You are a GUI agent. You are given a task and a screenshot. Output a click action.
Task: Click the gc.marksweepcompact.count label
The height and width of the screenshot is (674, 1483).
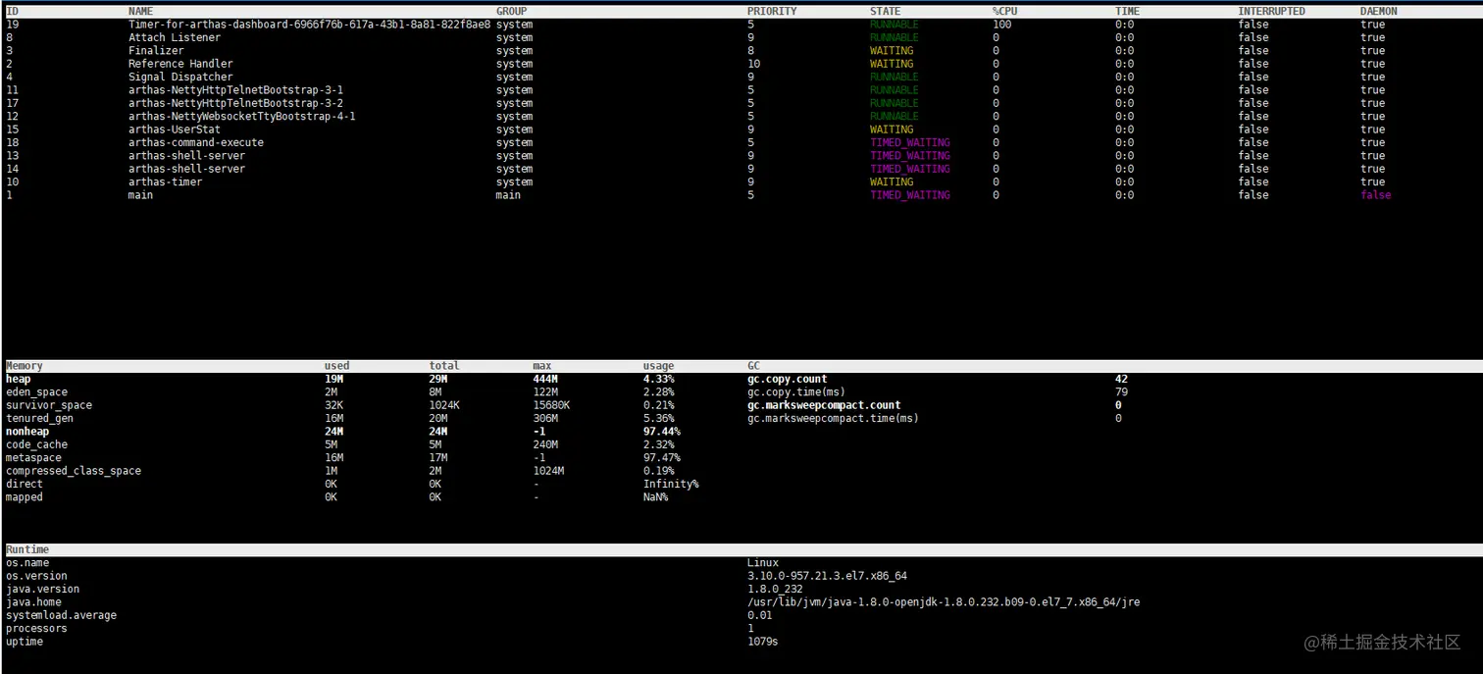tap(824, 405)
